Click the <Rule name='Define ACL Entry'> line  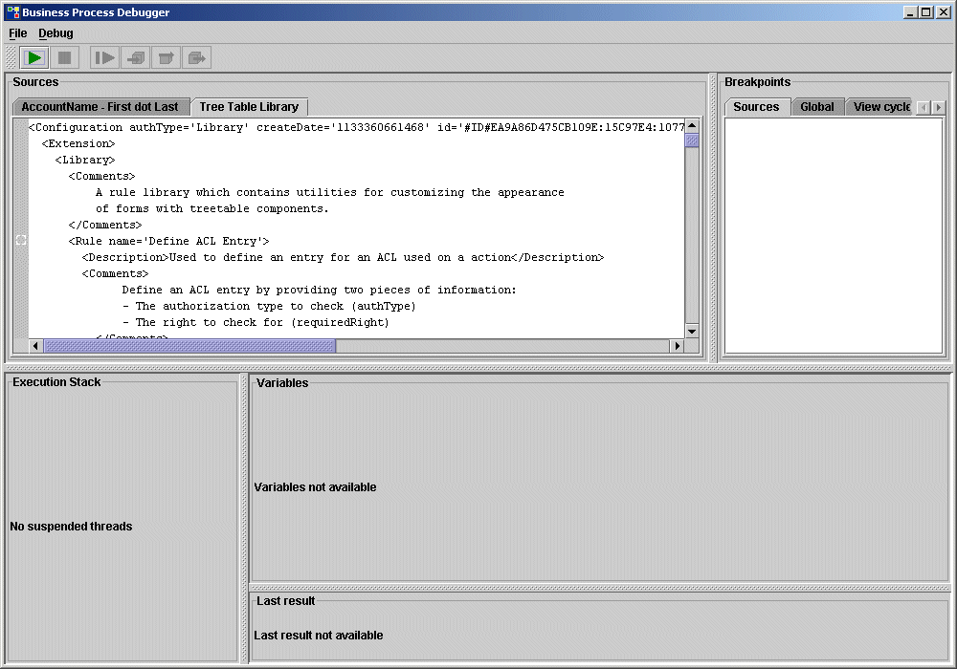click(x=169, y=241)
